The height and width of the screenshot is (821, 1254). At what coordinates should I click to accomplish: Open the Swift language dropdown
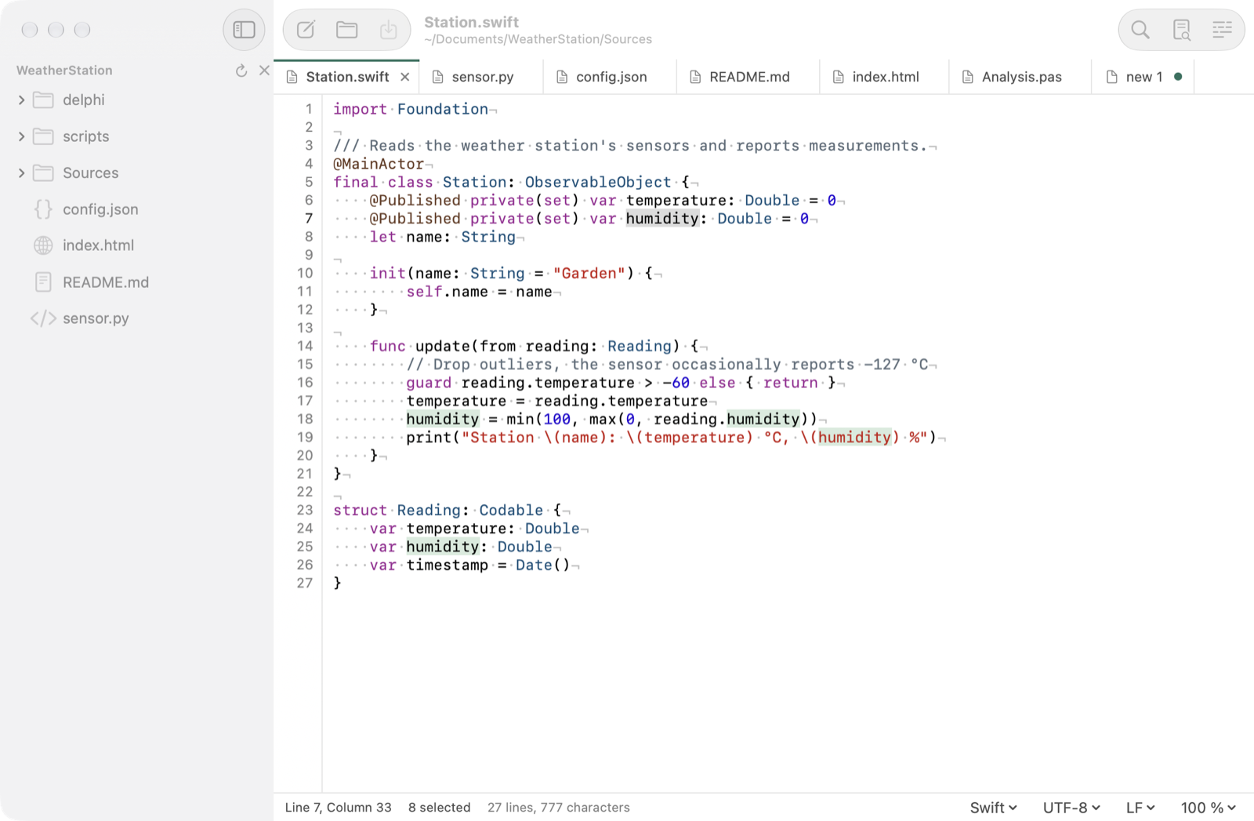[x=994, y=808]
